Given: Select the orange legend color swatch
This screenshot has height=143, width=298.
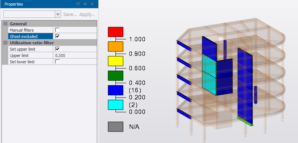Looking at the screenshot, I should [115, 46].
